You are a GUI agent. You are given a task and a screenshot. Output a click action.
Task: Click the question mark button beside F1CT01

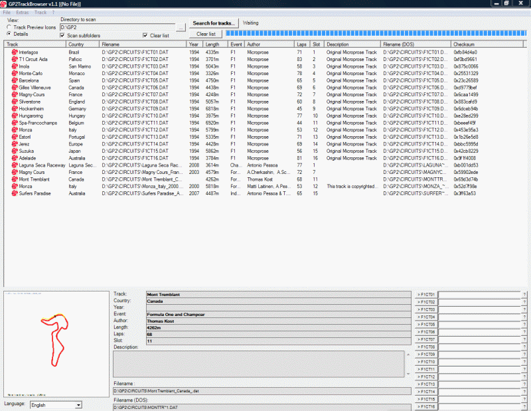pyautogui.click(x=524, y=294)
